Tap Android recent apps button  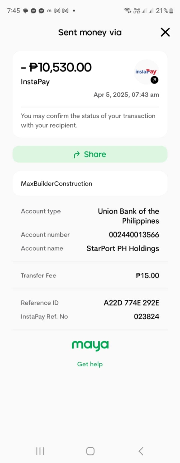tap(40, 451)
